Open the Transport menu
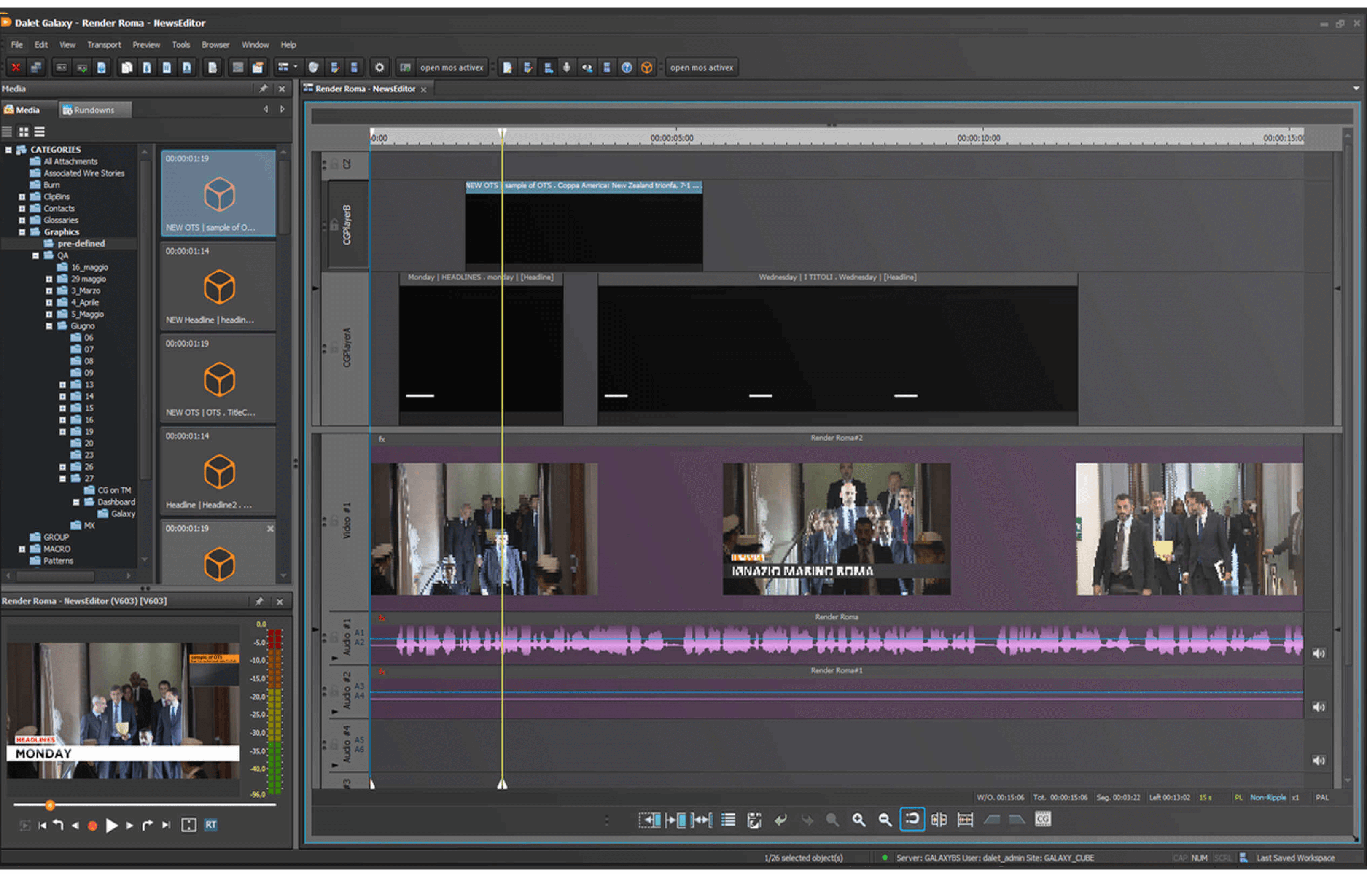 click(x=104, y=45)
